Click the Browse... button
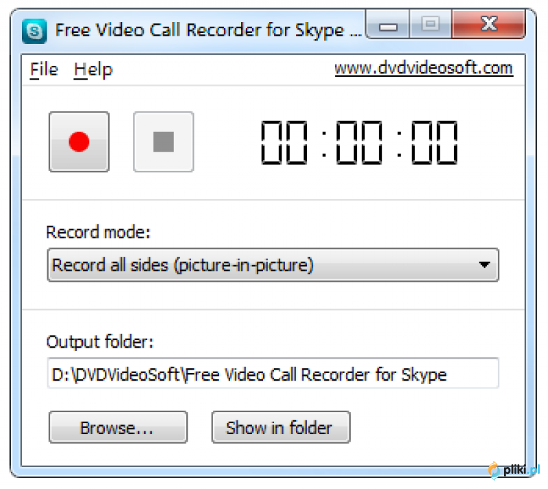Image resolution: width=548 pixels, height=489 pixels. [x=118, y=427]
